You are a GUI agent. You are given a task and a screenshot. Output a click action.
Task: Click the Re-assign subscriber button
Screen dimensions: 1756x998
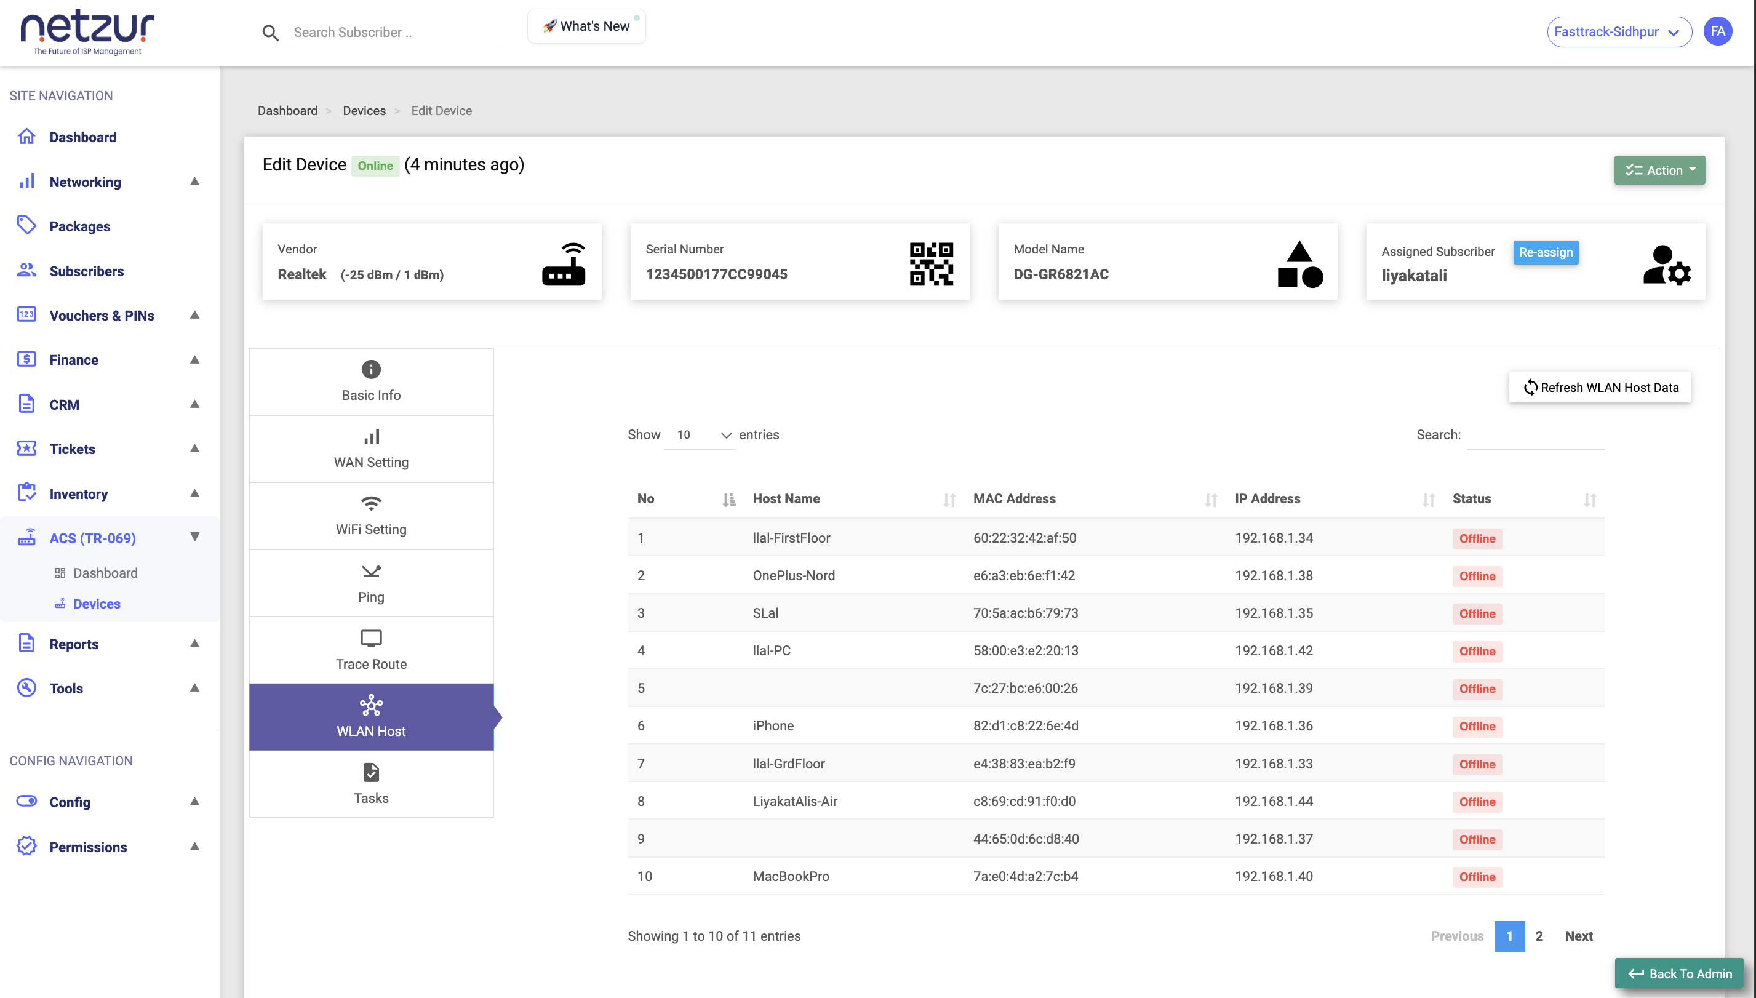point(1546,252)
